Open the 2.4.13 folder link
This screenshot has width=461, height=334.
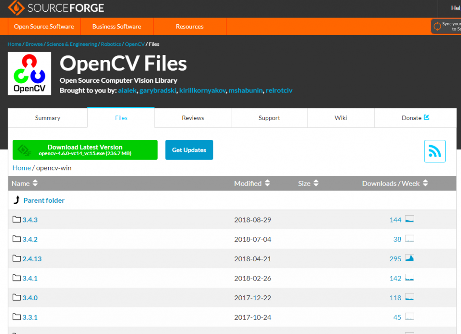(x=32, y=259)
